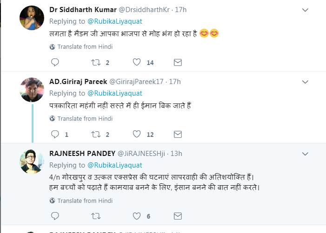The width and height of the screenshot is (326, 233).
Task: Like RAJNEESH PANDEY's tweet
Action: (137, 216)
